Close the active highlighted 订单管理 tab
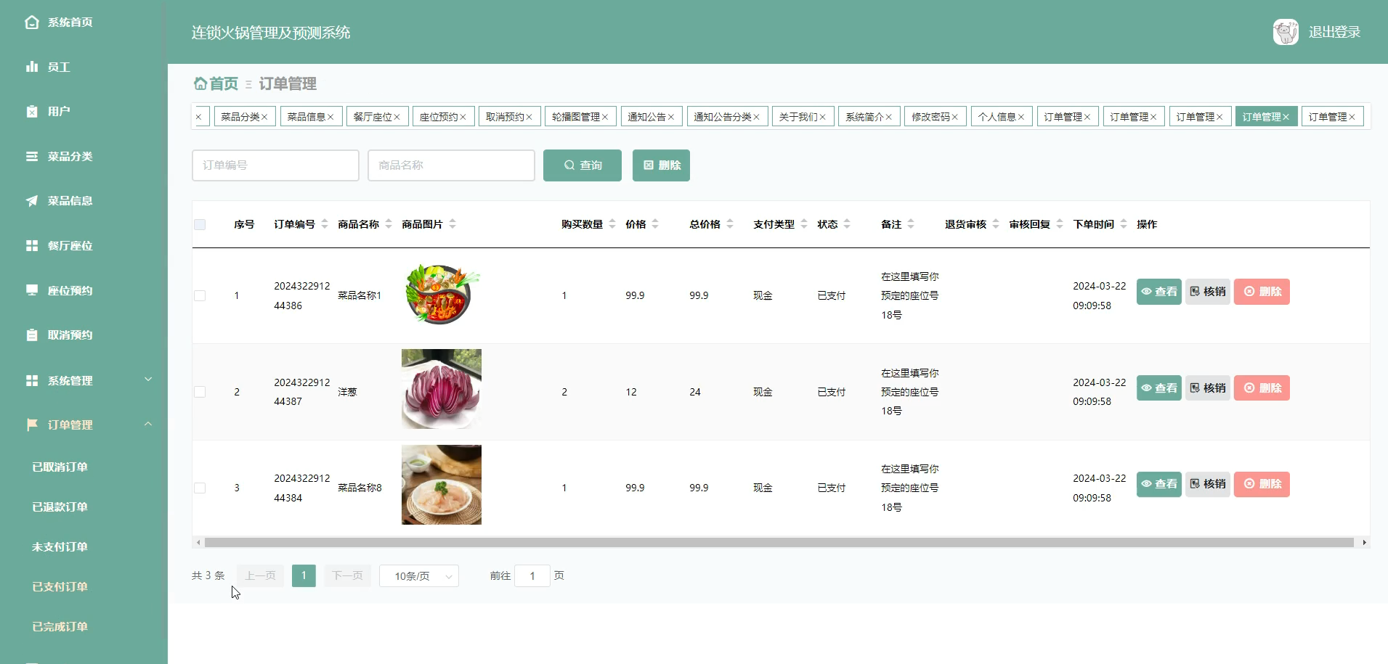1388x664 pixels. coord(1286,117)
